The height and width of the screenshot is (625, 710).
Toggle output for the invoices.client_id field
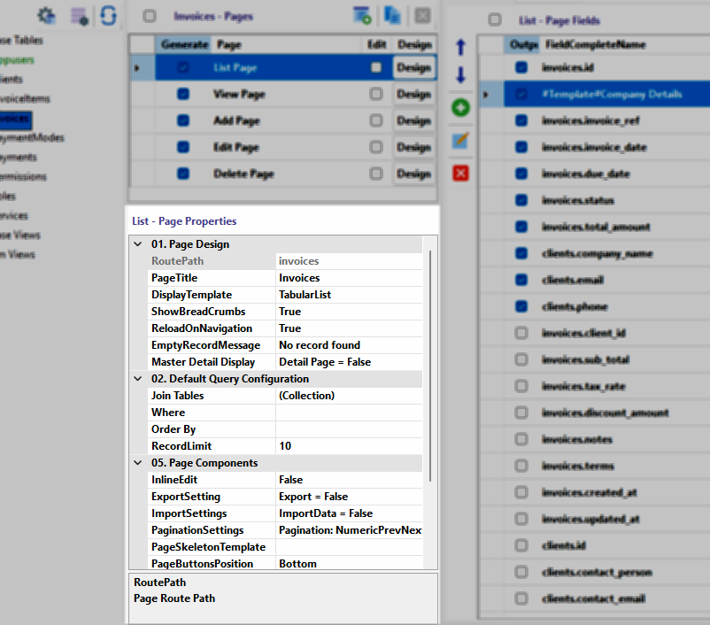tap(521, 333)
